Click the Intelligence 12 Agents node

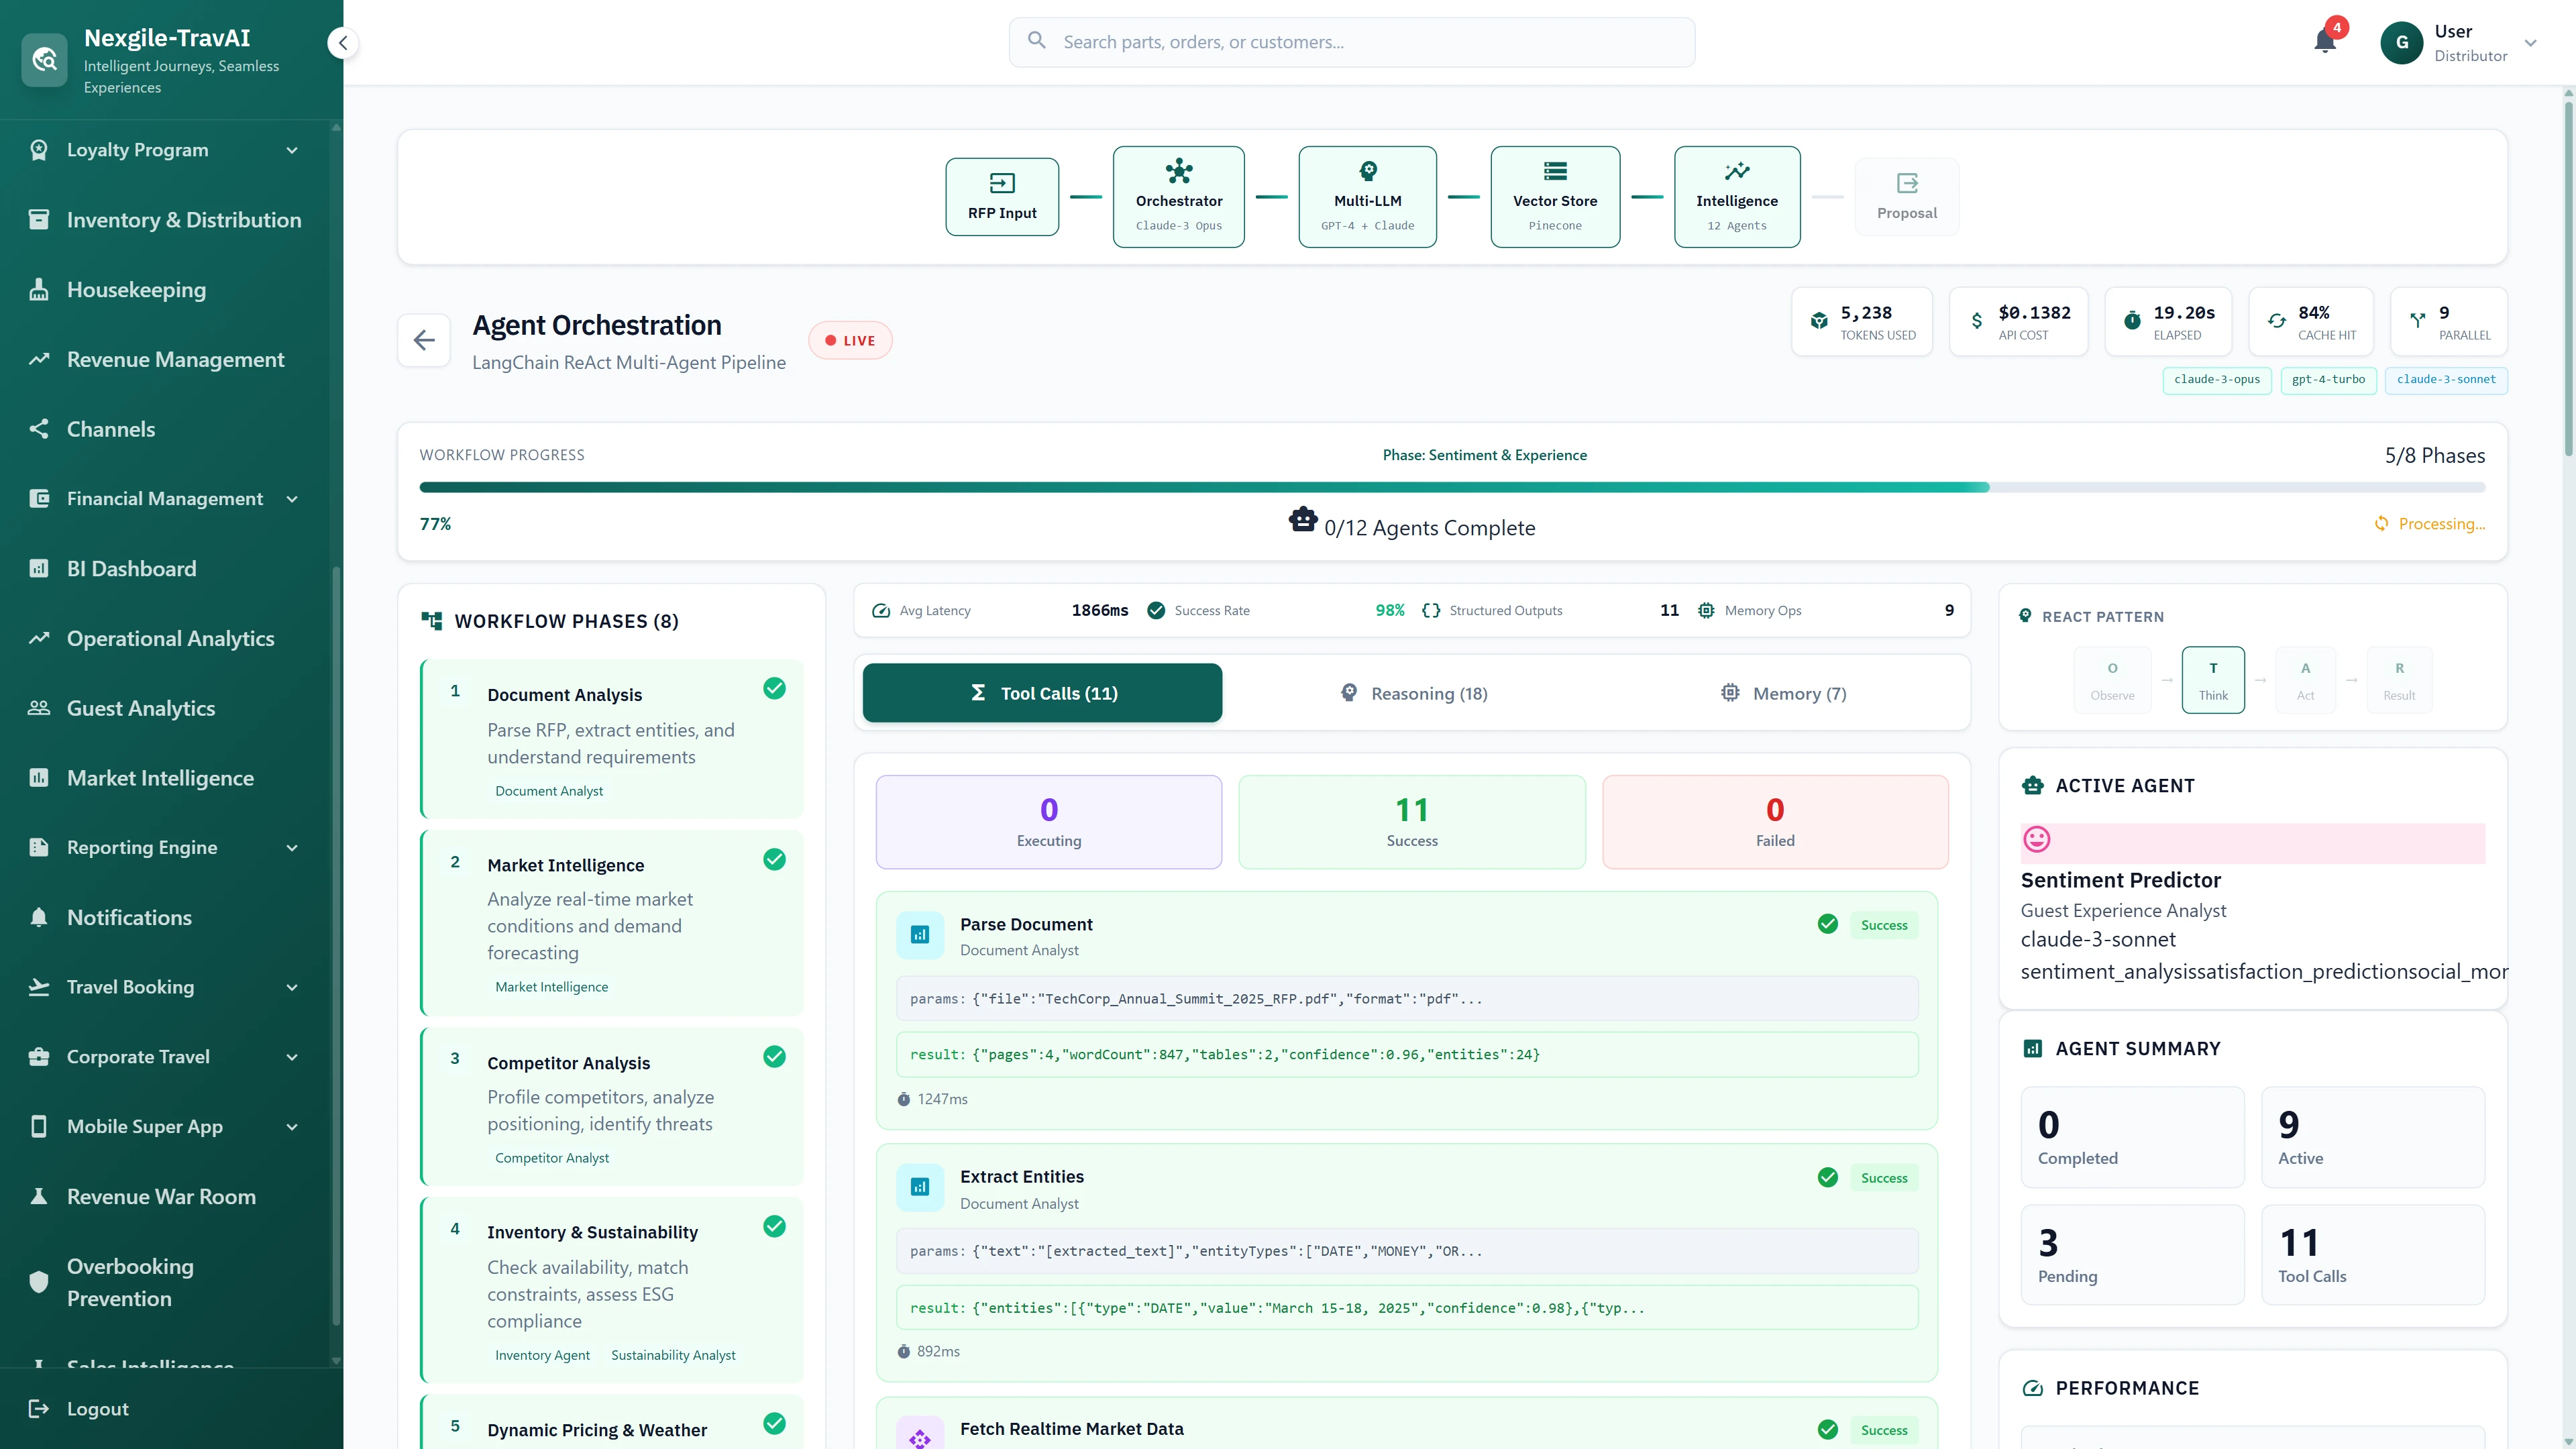click(1737, 196)
